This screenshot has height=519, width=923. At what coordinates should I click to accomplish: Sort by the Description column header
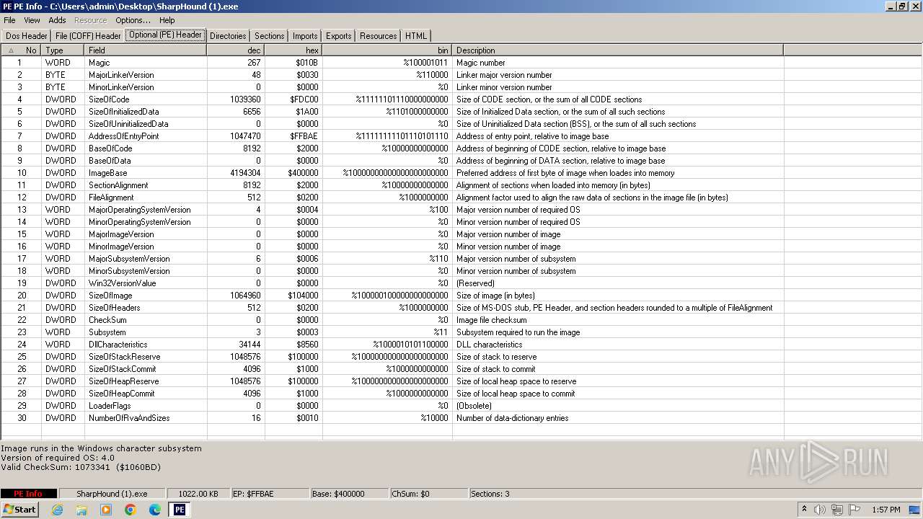click(x=618, y=50)
